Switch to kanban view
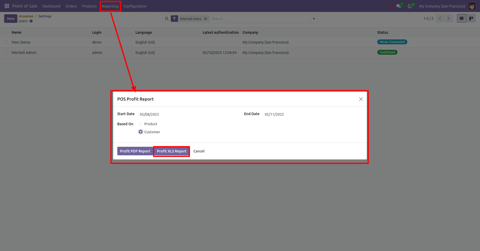Screen dimensions: 480x251 click(x=471, y=18)
